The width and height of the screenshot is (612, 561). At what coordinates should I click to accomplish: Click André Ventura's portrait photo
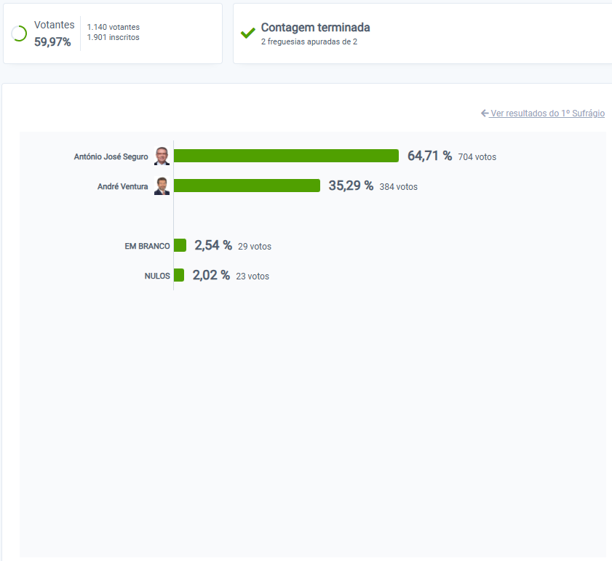162,186
